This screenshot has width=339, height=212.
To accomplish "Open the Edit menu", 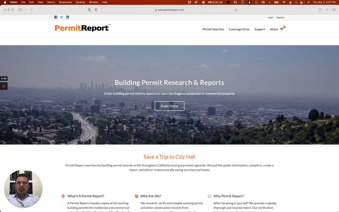I will (x=31, y=2).
